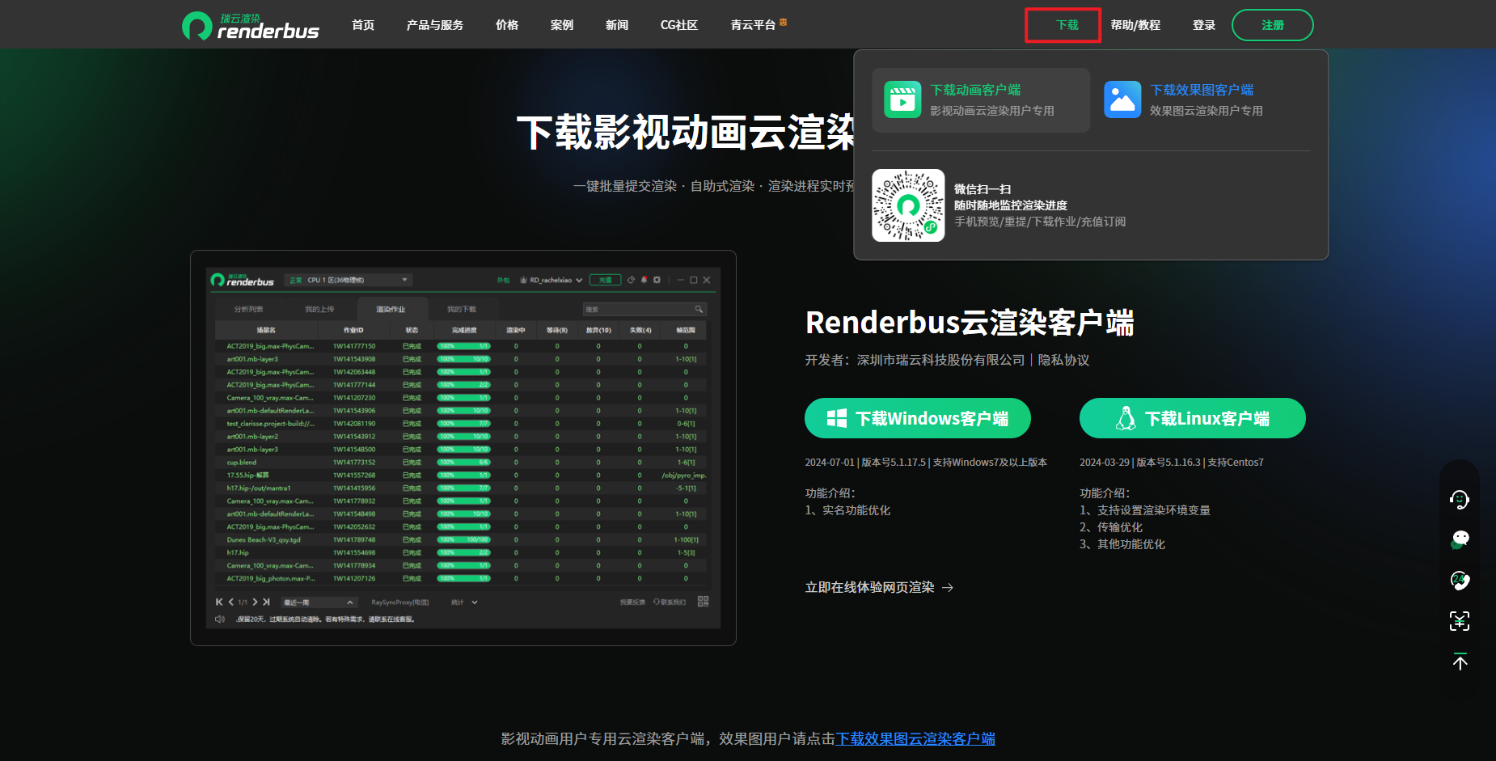Click the WeChat QR code image
The width and height of the screenshot is (1496, 761).
pyautogui.click(x=908, y=205)
